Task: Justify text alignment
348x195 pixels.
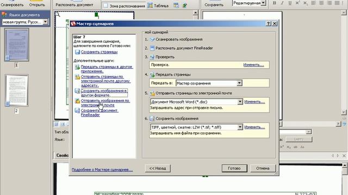Action: pyautogui.click(x=337, y=3)
